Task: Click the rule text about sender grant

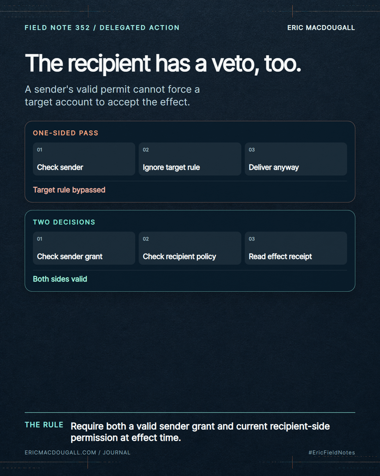Action: (200, 432)
